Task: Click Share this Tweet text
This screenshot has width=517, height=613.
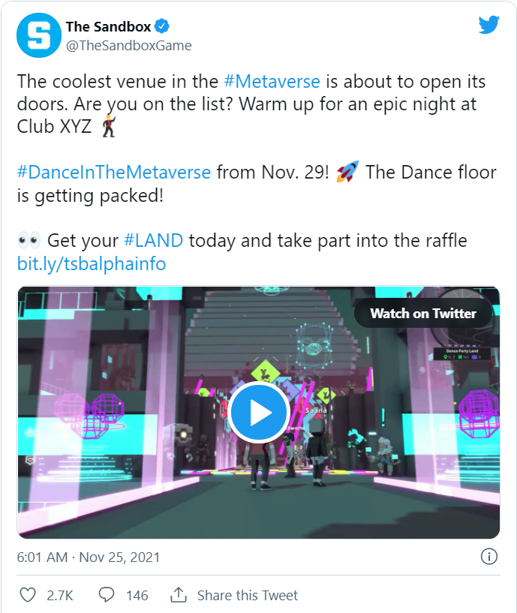Action: [247, 596]
